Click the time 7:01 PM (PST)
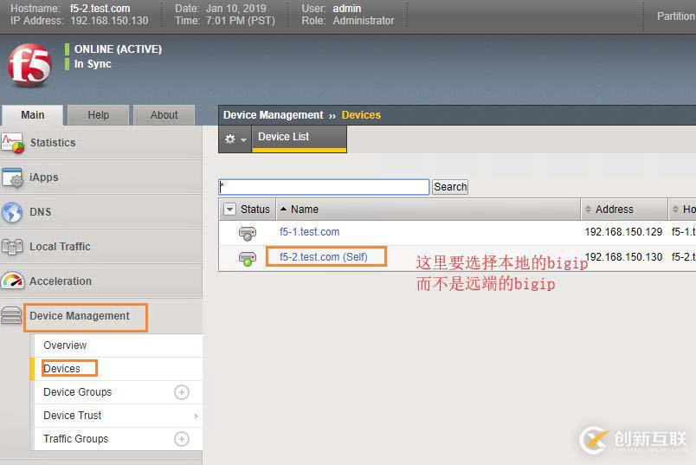Screen dimensions: 696x465 tap(240, 21)
